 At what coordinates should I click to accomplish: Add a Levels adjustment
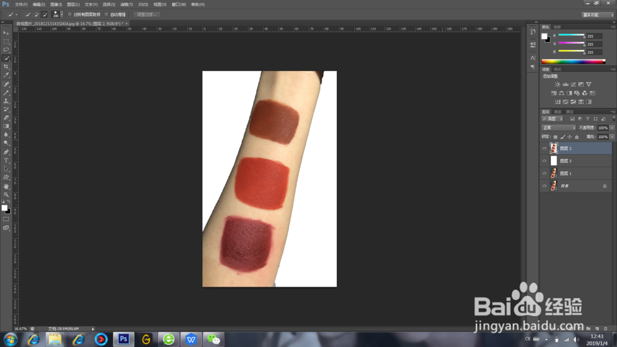[565, 84]
